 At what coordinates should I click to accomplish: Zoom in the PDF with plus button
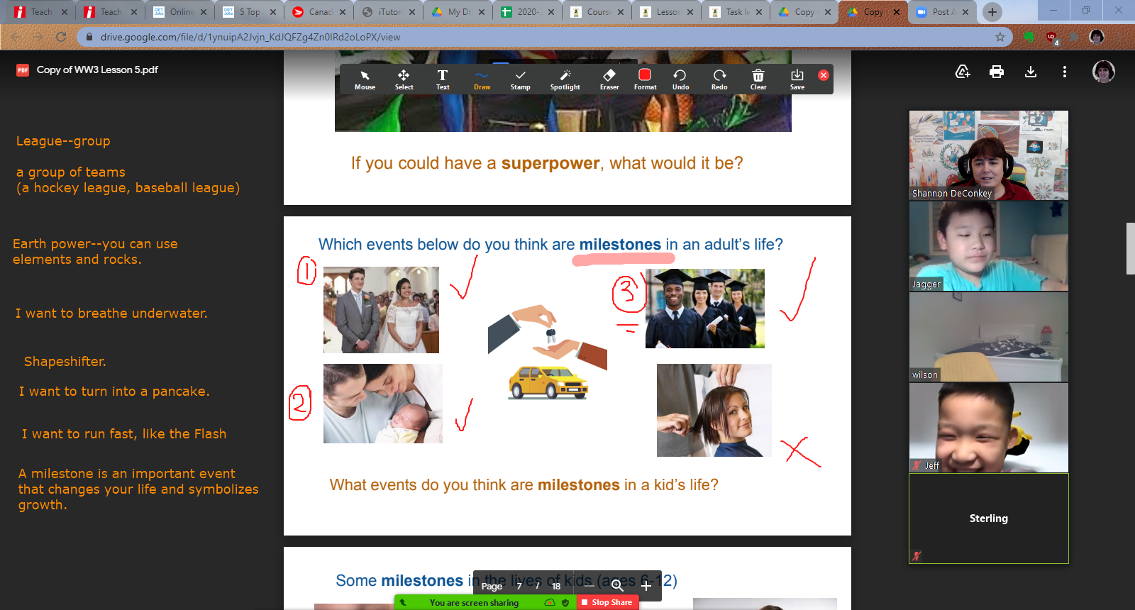click(646, 586)
